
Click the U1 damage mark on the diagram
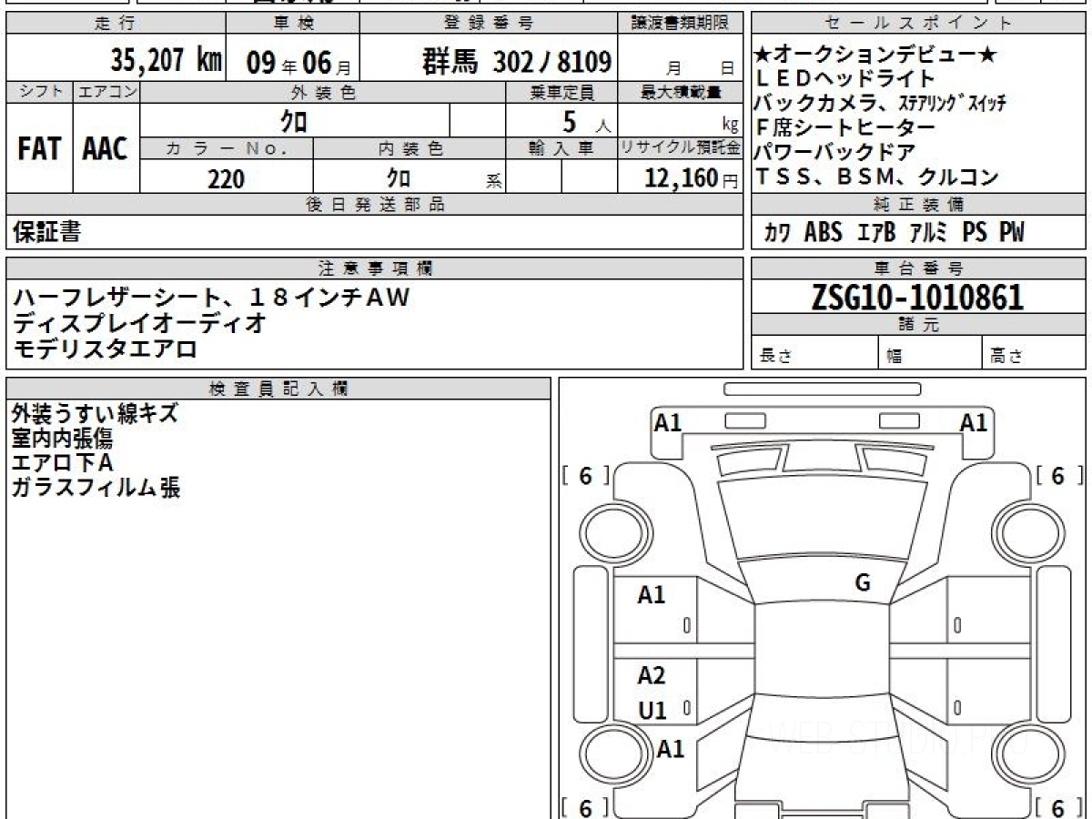pos(652,711)
